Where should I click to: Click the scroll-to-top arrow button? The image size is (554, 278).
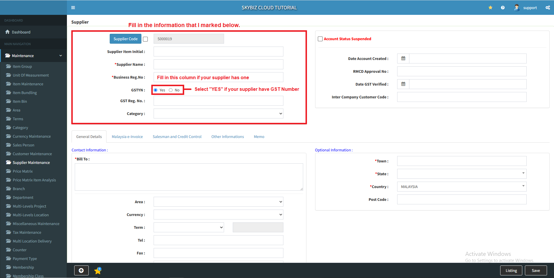click(81, 270)
